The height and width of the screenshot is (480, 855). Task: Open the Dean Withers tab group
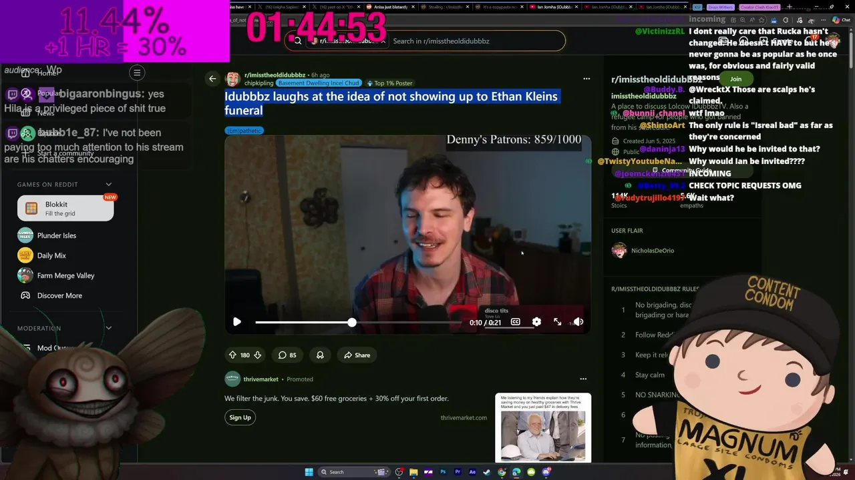pos(720,7)
